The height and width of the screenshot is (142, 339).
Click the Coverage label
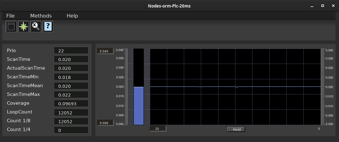18,103
